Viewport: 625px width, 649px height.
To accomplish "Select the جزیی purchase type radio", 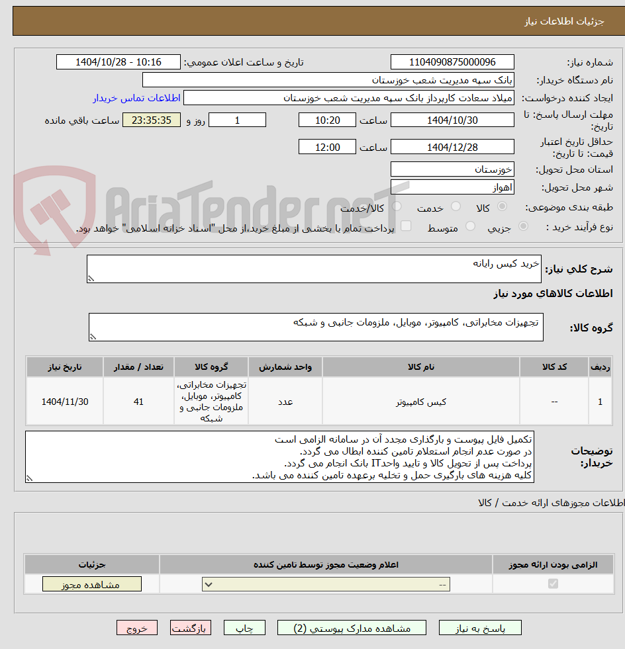I will pos(524,226).
